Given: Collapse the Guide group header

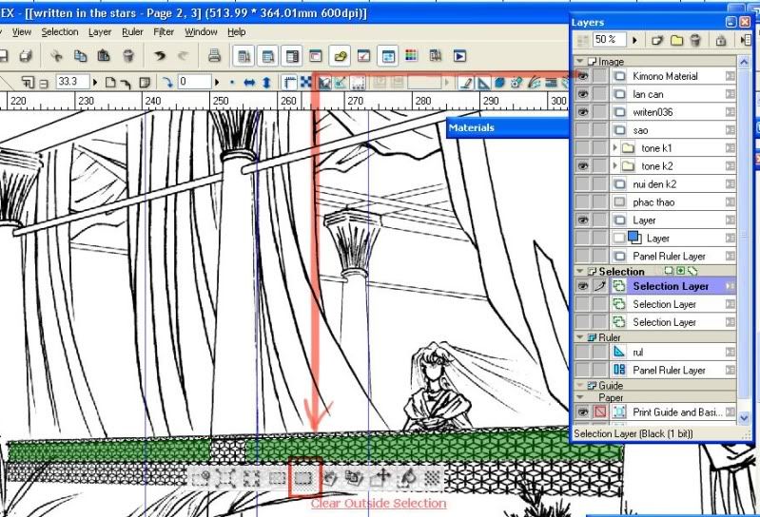Looking at the screenshot, I should (580, 385).
